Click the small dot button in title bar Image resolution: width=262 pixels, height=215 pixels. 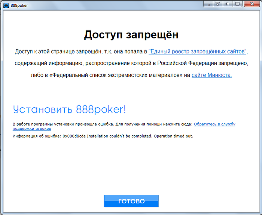208,4
